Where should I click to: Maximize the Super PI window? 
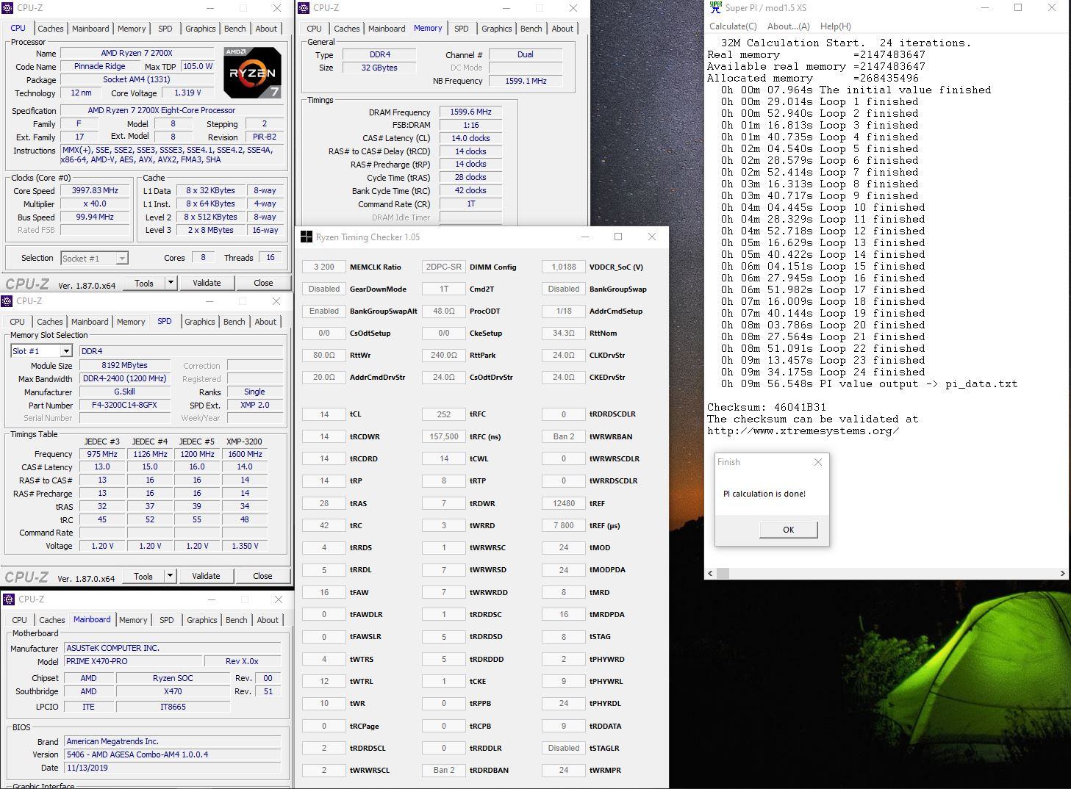pos(1018,7)
